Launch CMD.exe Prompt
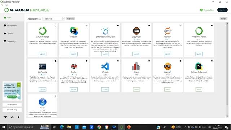Viewport: 231px width, 130px height. pyautogui.click(x=43, y=54)
